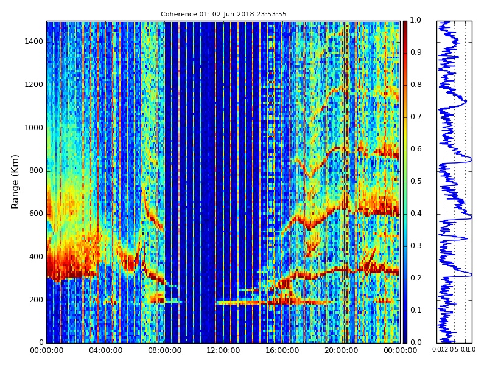Click the 1.0 colorbar tick label

point(416,20)
